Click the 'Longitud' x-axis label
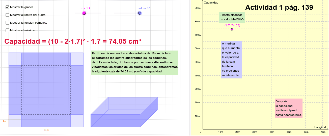The width and height of the screenshot is (329, 136). (x=320, y=127)
